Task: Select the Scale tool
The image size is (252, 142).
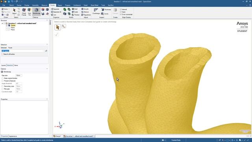Action: 75,12
